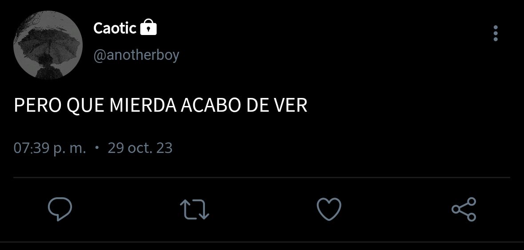
Task: Select the tweet text PERO QUE MIERDA ACABO DE VER
Action: (160, 105)
